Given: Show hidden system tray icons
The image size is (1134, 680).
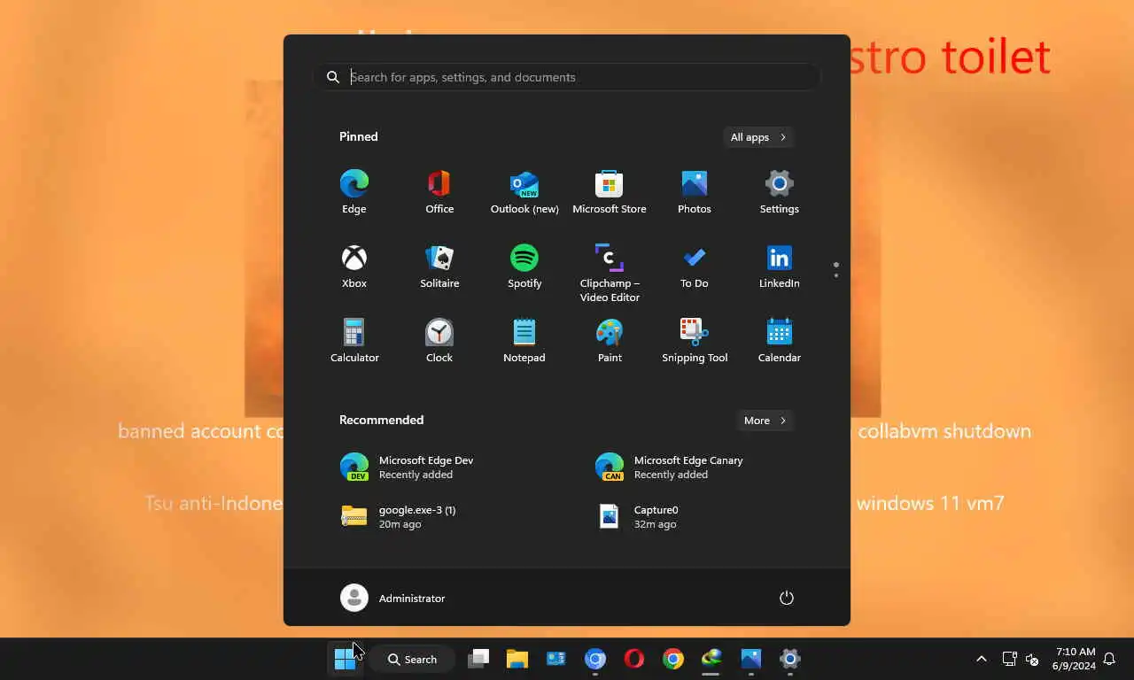Looking at the screenshot, I should point(982,659).
